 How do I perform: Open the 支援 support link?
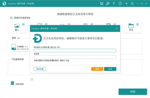coord(67,61)
